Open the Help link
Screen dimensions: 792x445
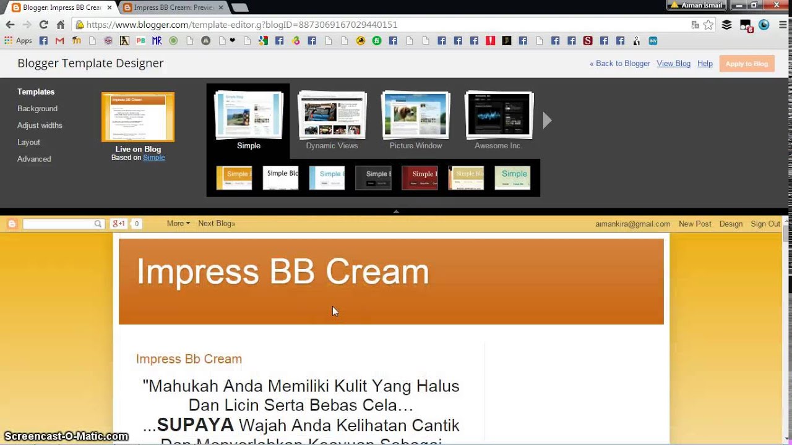(705, 64)
